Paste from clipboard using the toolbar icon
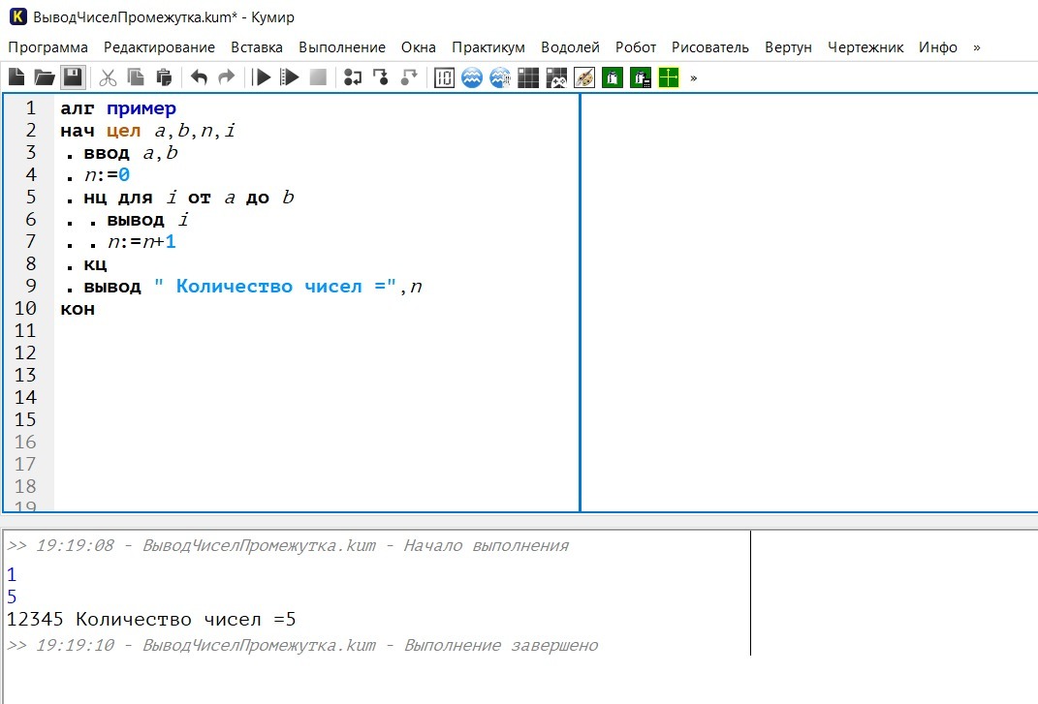 coord(164,77)
